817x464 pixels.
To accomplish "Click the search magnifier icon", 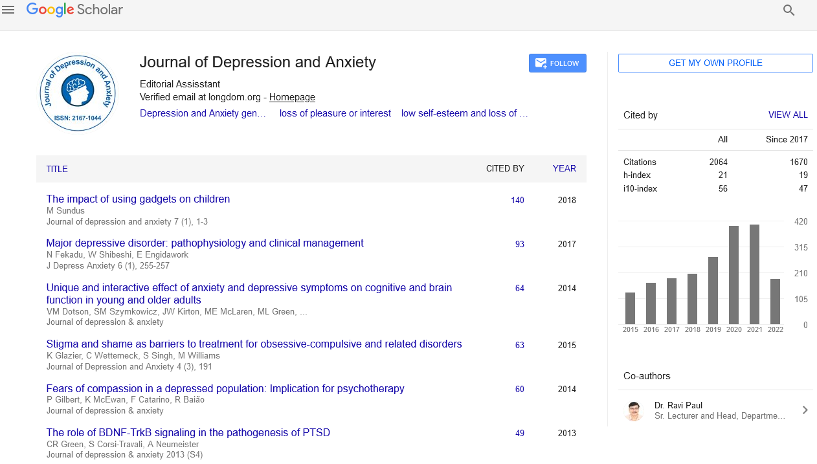I will (789, 10).
